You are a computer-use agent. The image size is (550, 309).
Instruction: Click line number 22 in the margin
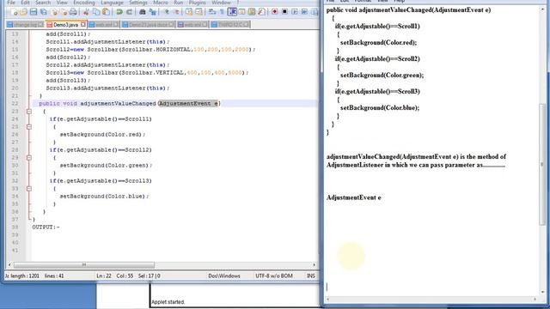click(x=15, y=104)
